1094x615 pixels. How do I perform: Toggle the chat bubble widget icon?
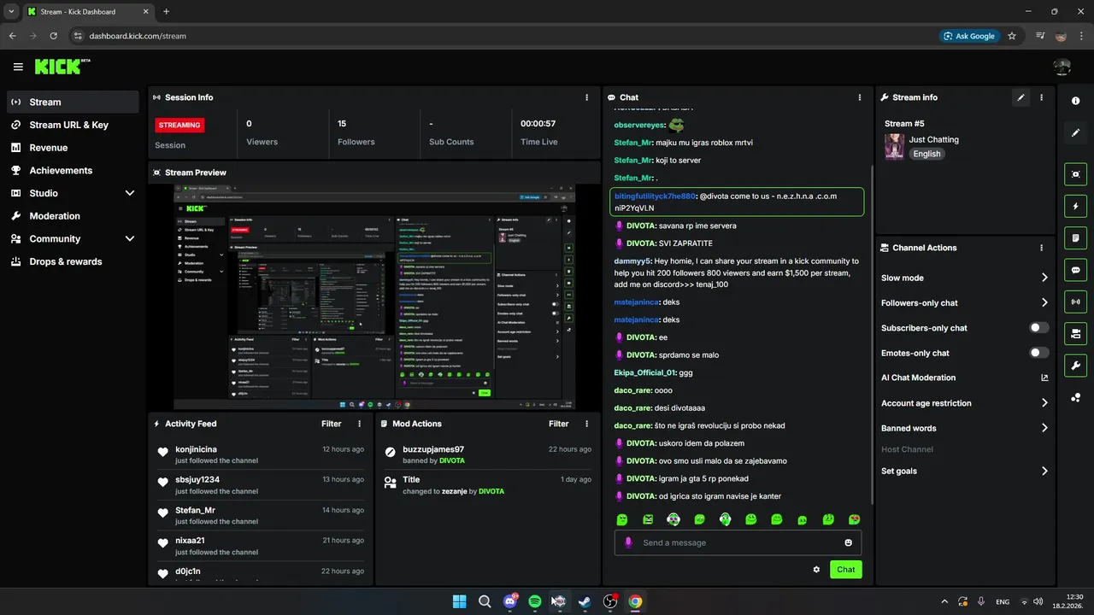pyautogui.click(x=1075, y=270)
